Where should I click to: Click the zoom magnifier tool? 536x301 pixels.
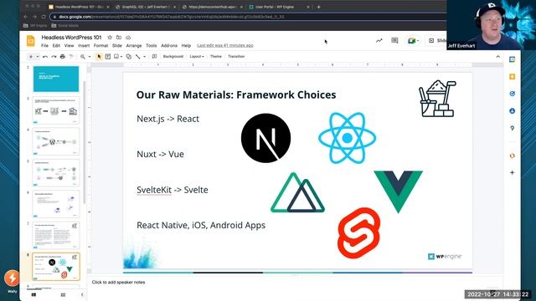pos(83,57)
